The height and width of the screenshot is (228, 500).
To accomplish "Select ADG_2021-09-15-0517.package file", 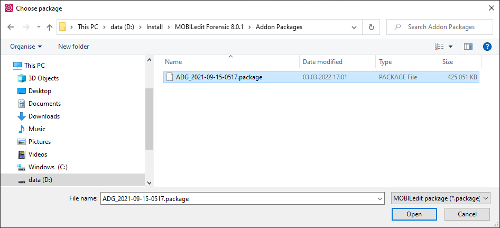I will 219,77.
